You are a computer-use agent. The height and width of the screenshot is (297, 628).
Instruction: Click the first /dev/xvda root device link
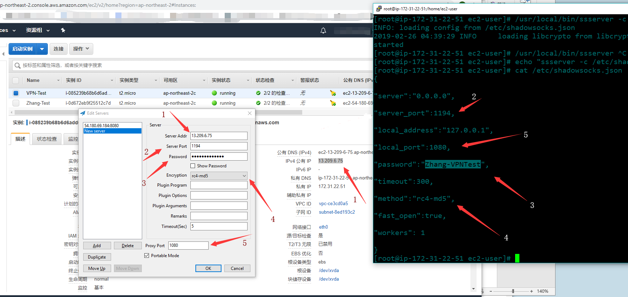tap(329, 271)
